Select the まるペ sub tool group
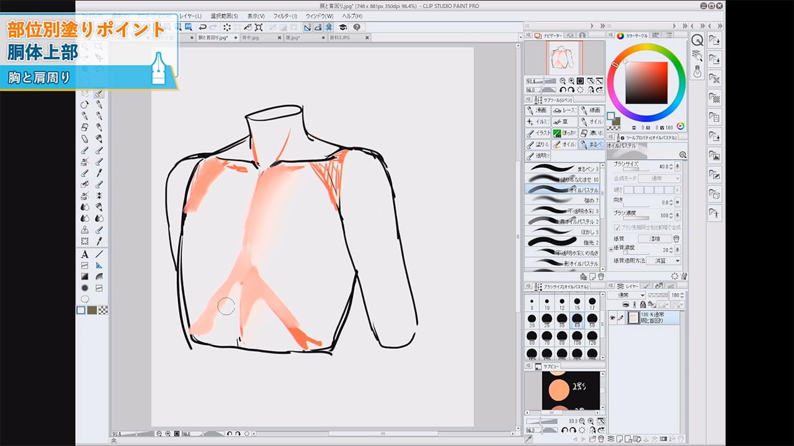Viewport: 794px width, 446px height. coord(592,144)
